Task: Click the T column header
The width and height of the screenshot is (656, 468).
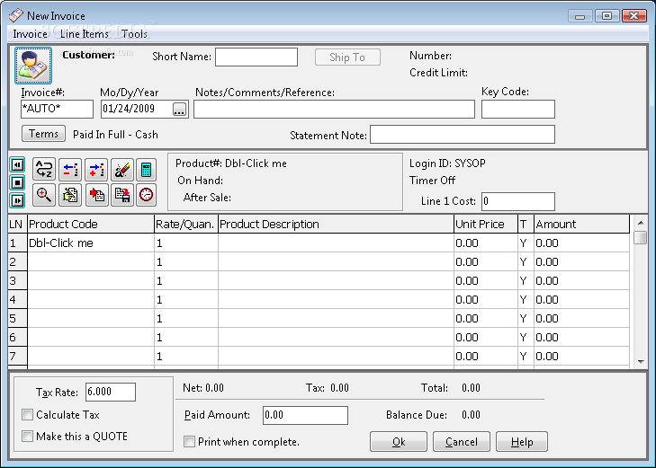Action: (526, 225)
